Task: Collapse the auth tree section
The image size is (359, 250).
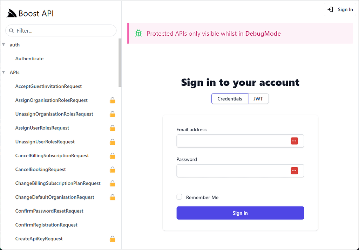Action: coord(3,44)
